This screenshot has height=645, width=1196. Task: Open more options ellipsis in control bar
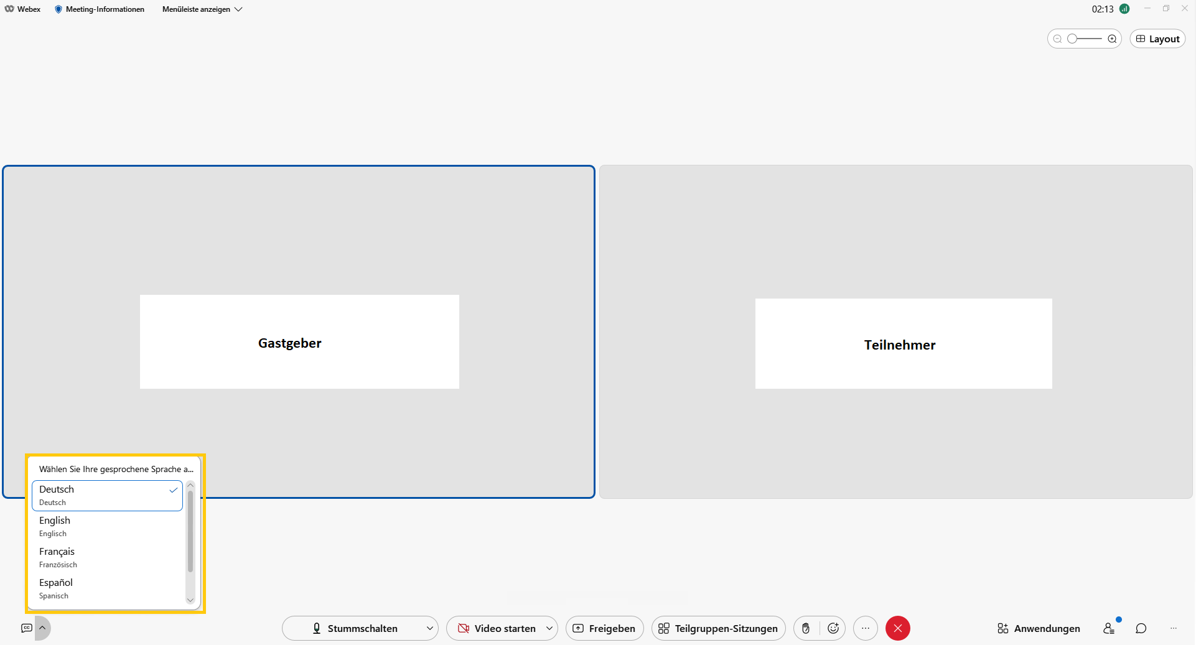(866, 628)
